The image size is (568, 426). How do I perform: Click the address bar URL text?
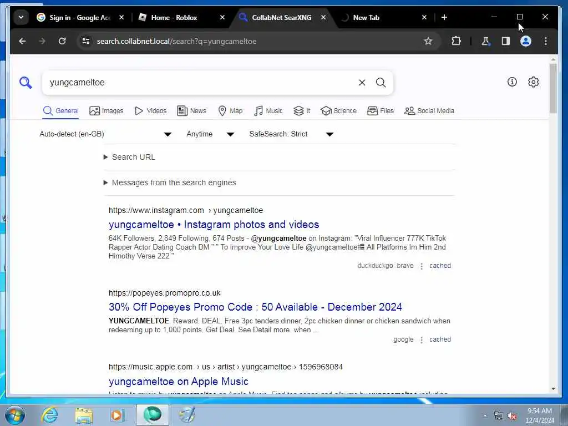pyautogui.click(x=176, y=41)
